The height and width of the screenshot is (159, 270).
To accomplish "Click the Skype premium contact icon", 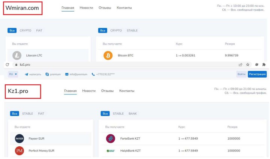I will (x=47, y=74).
